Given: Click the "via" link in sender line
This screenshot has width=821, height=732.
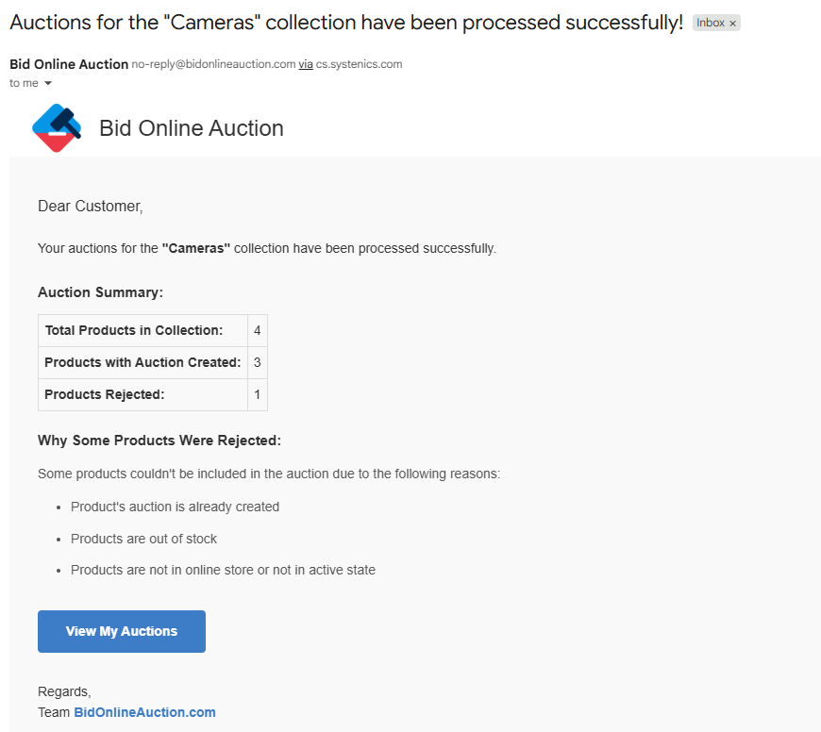Looking at the screenshot, I should tap(306, 64).
